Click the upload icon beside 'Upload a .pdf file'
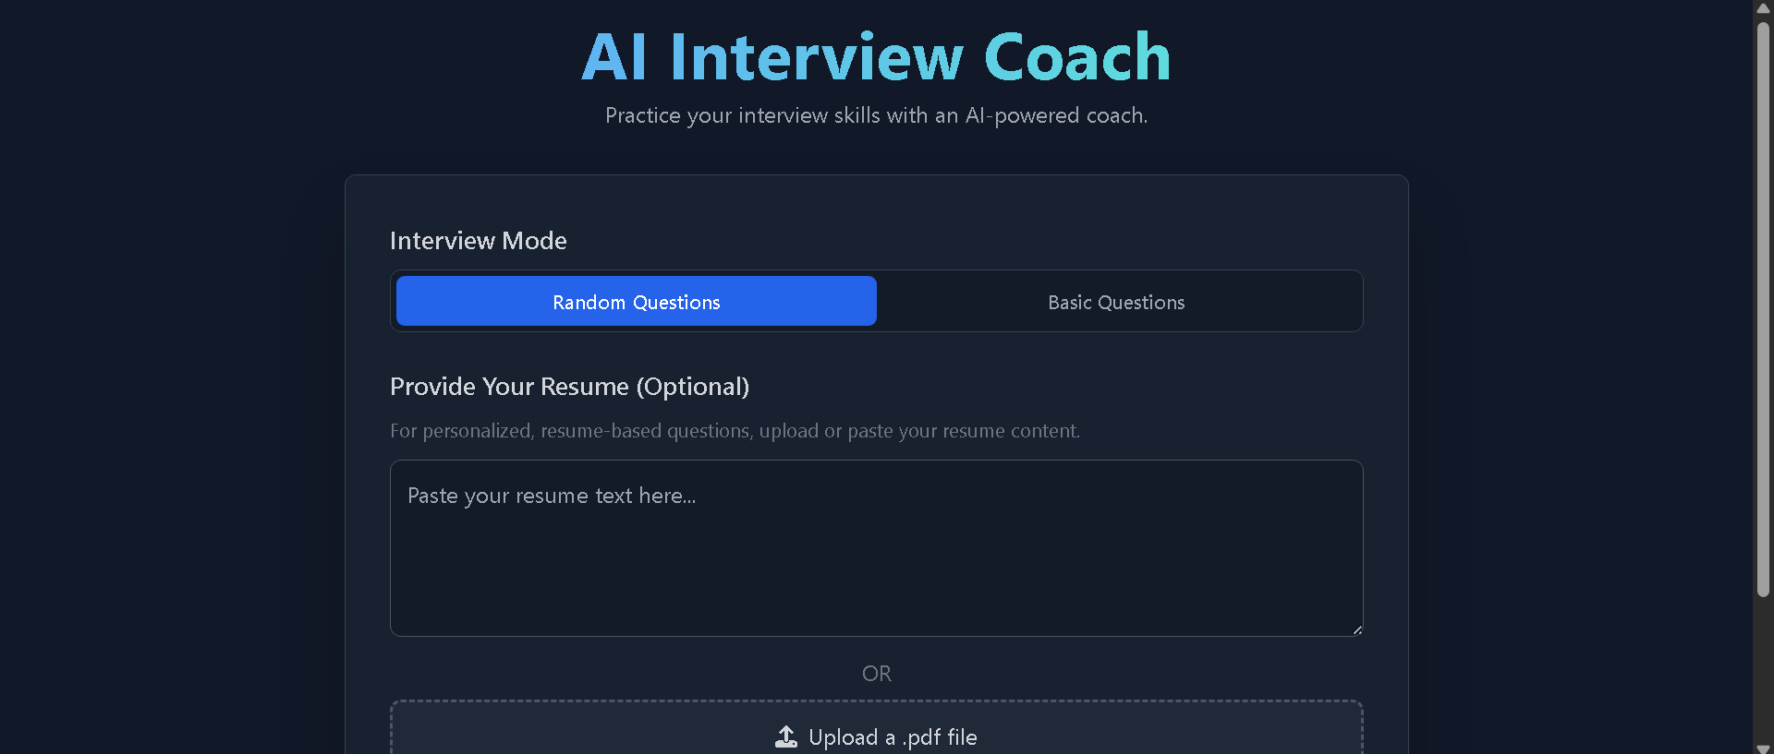Image resolution: width=1774 pixels, height=754 pixels. [786, 736]
